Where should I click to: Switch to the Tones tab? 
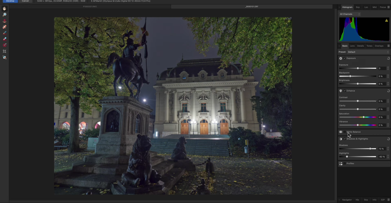coord(369,46)
